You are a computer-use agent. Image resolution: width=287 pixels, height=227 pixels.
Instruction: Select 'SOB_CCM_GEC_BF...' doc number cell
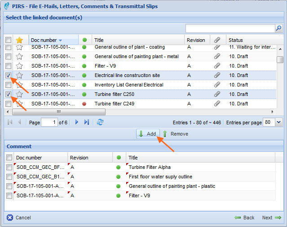tap(40, 167)
